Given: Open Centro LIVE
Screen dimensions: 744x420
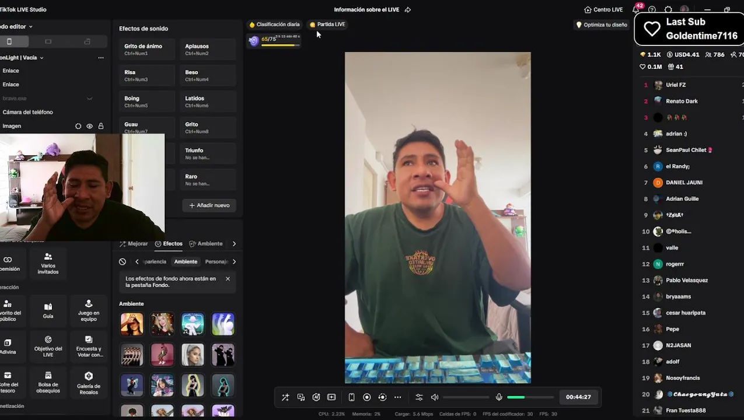Looking at the screenshot, I should [603, 10].
